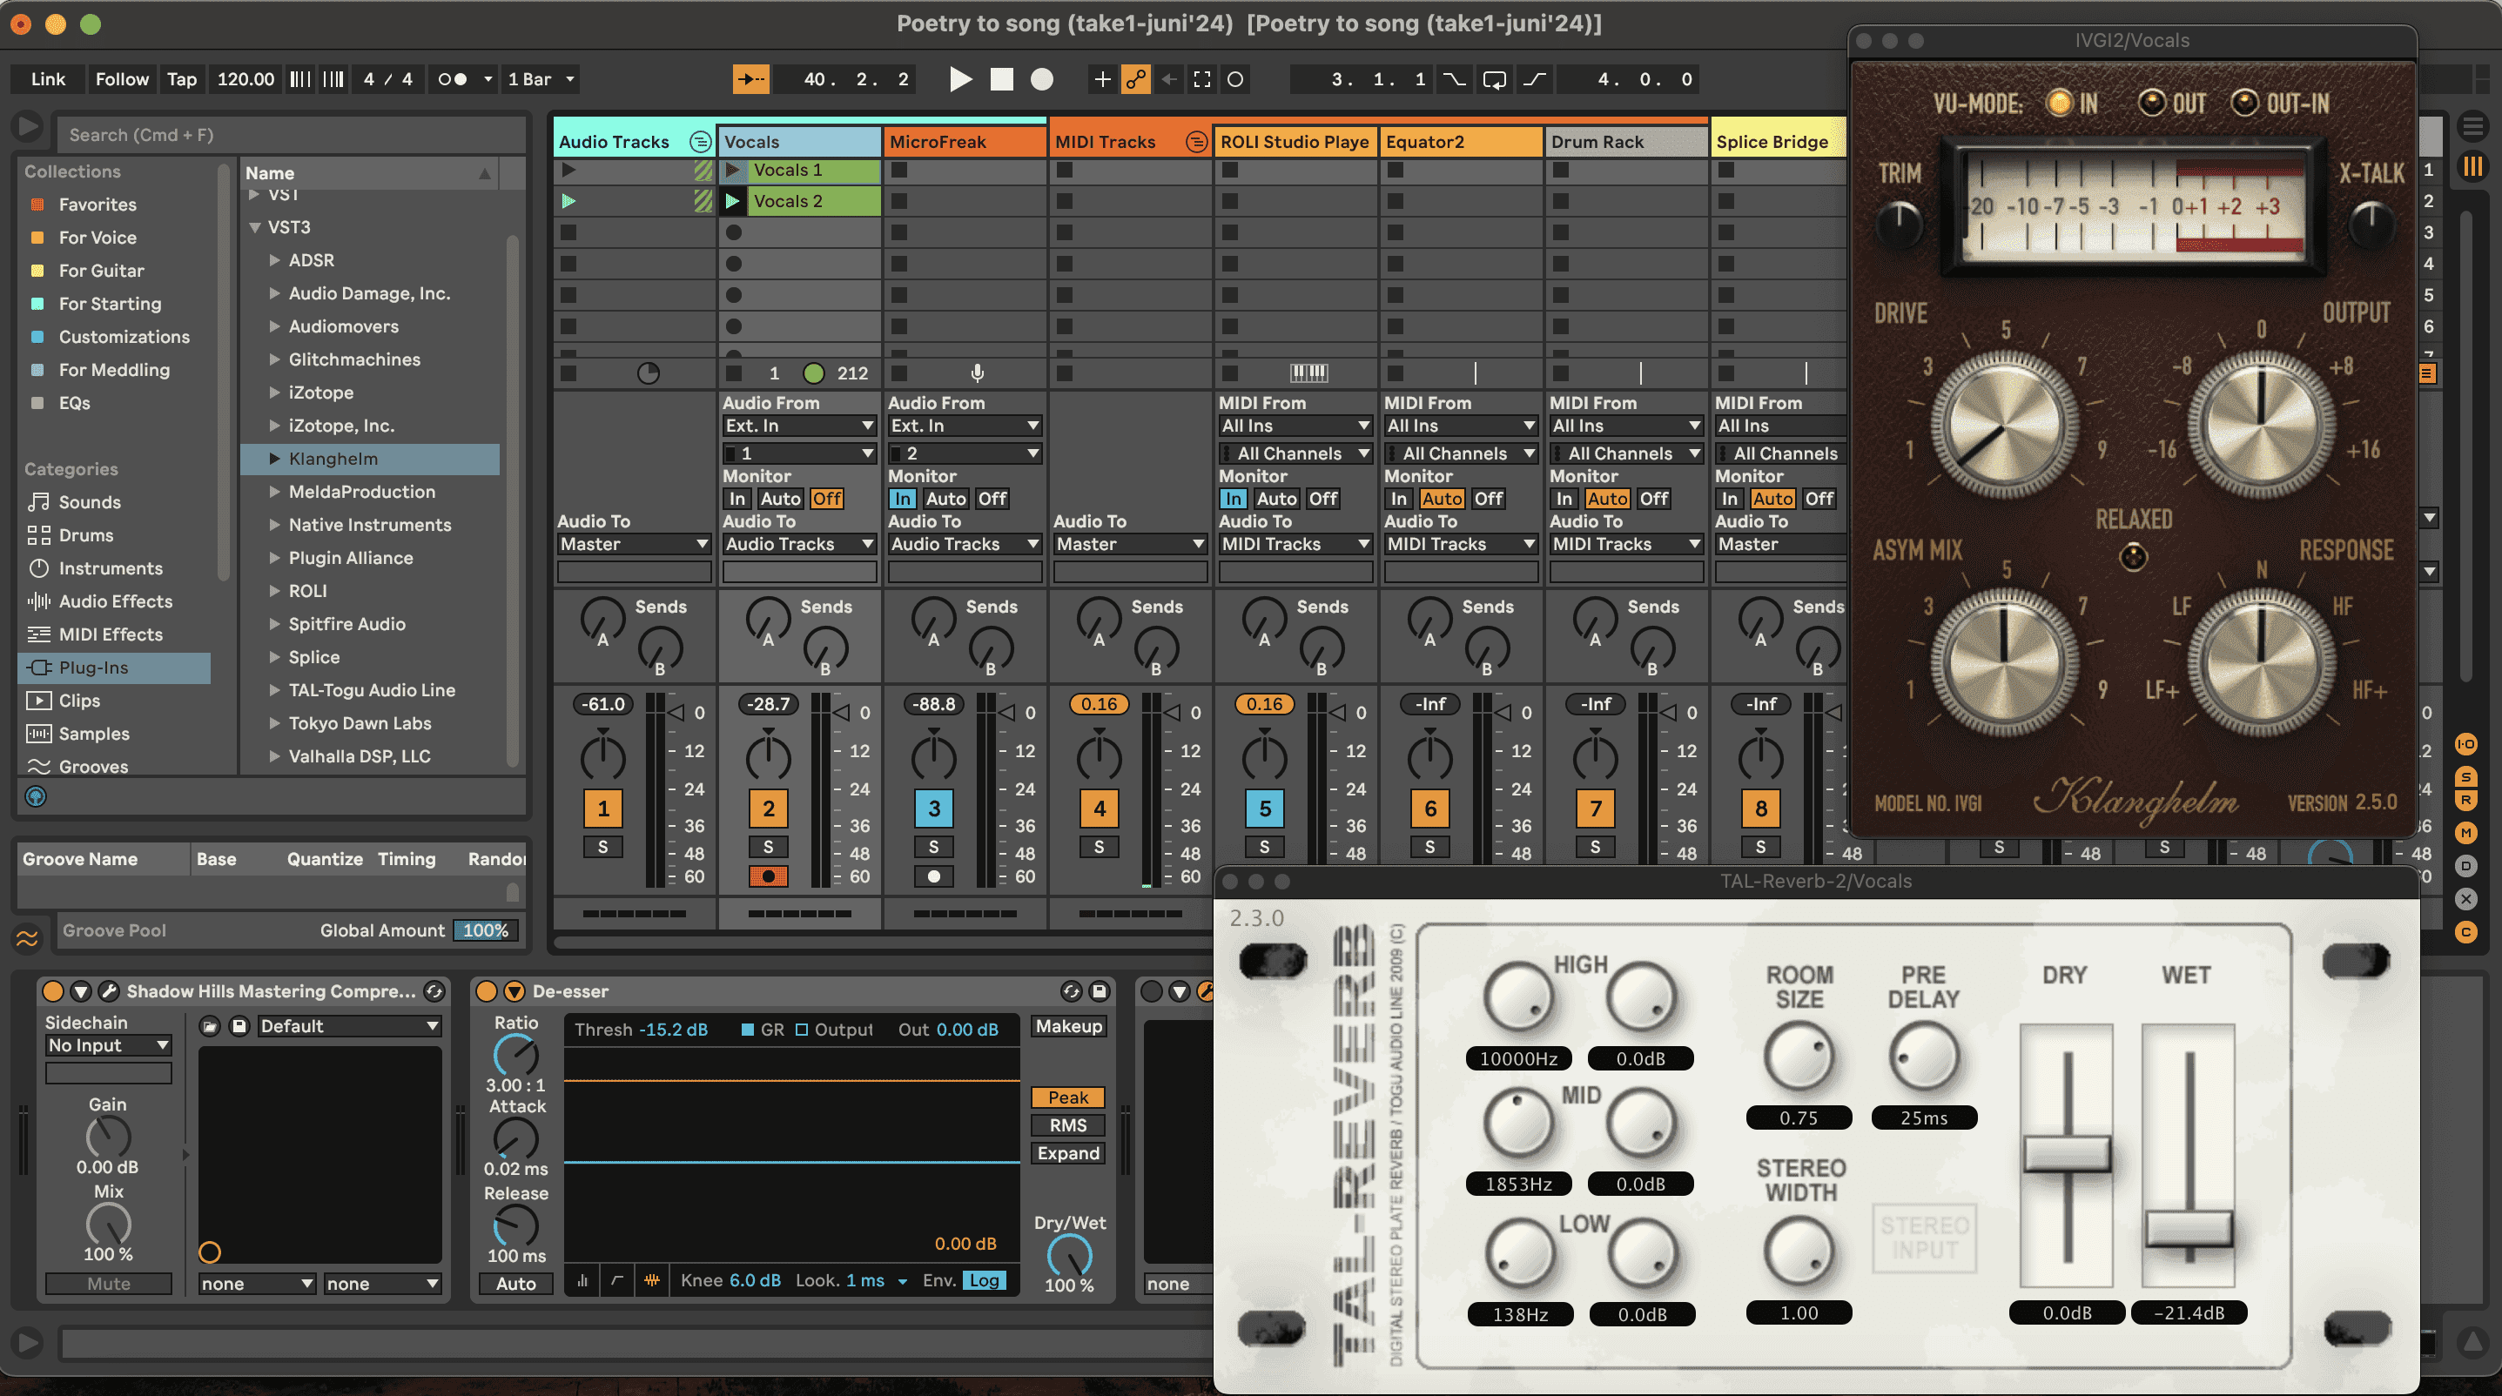
Task: Select the Splice Bridge track header
Action: pyautogui.click(x=1778, y=142)
